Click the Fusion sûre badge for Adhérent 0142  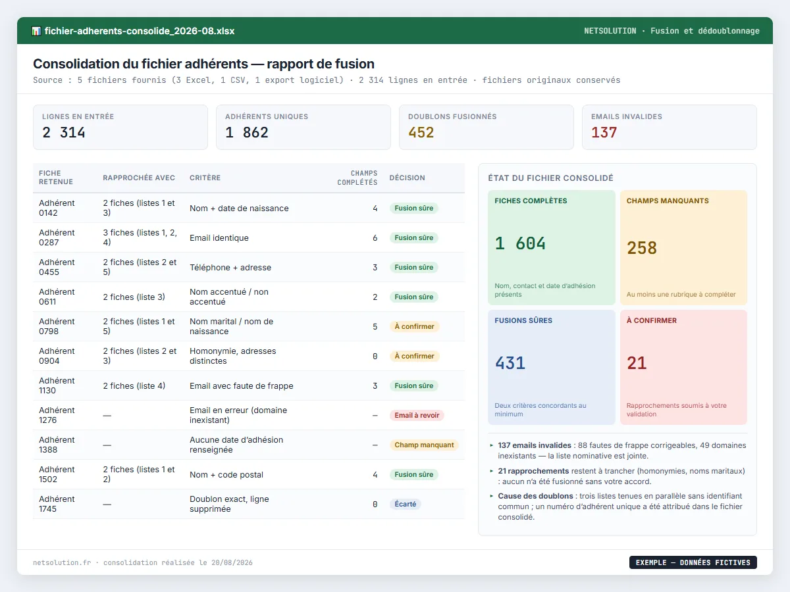tap(413, 208)
